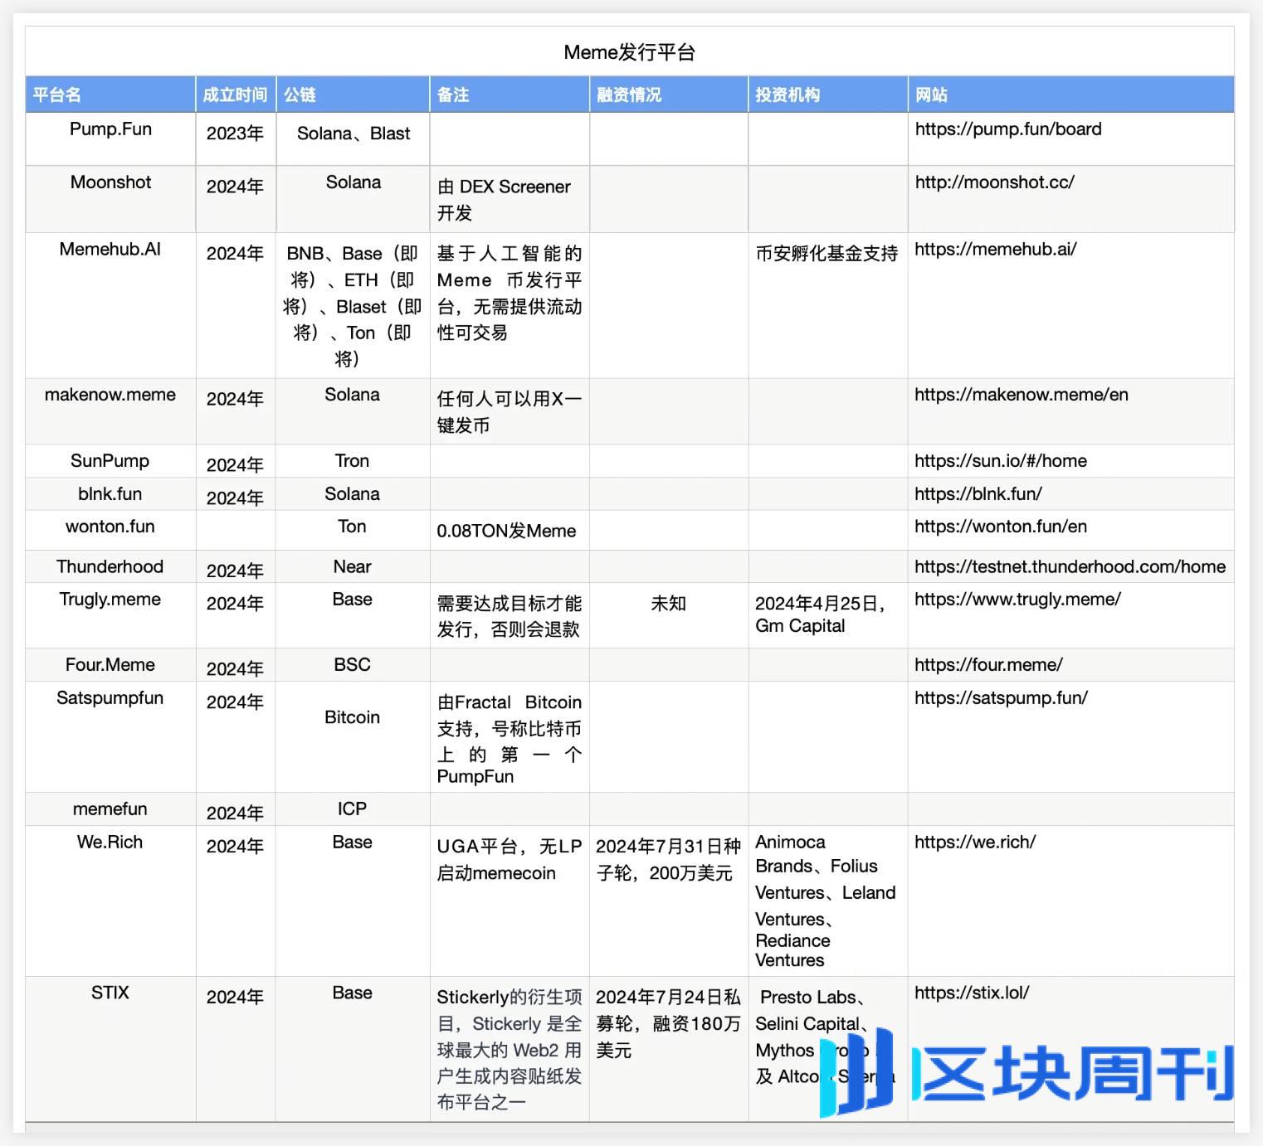
Task: Open the https://four.meme/ link
Action: click(x=988, y=664)
